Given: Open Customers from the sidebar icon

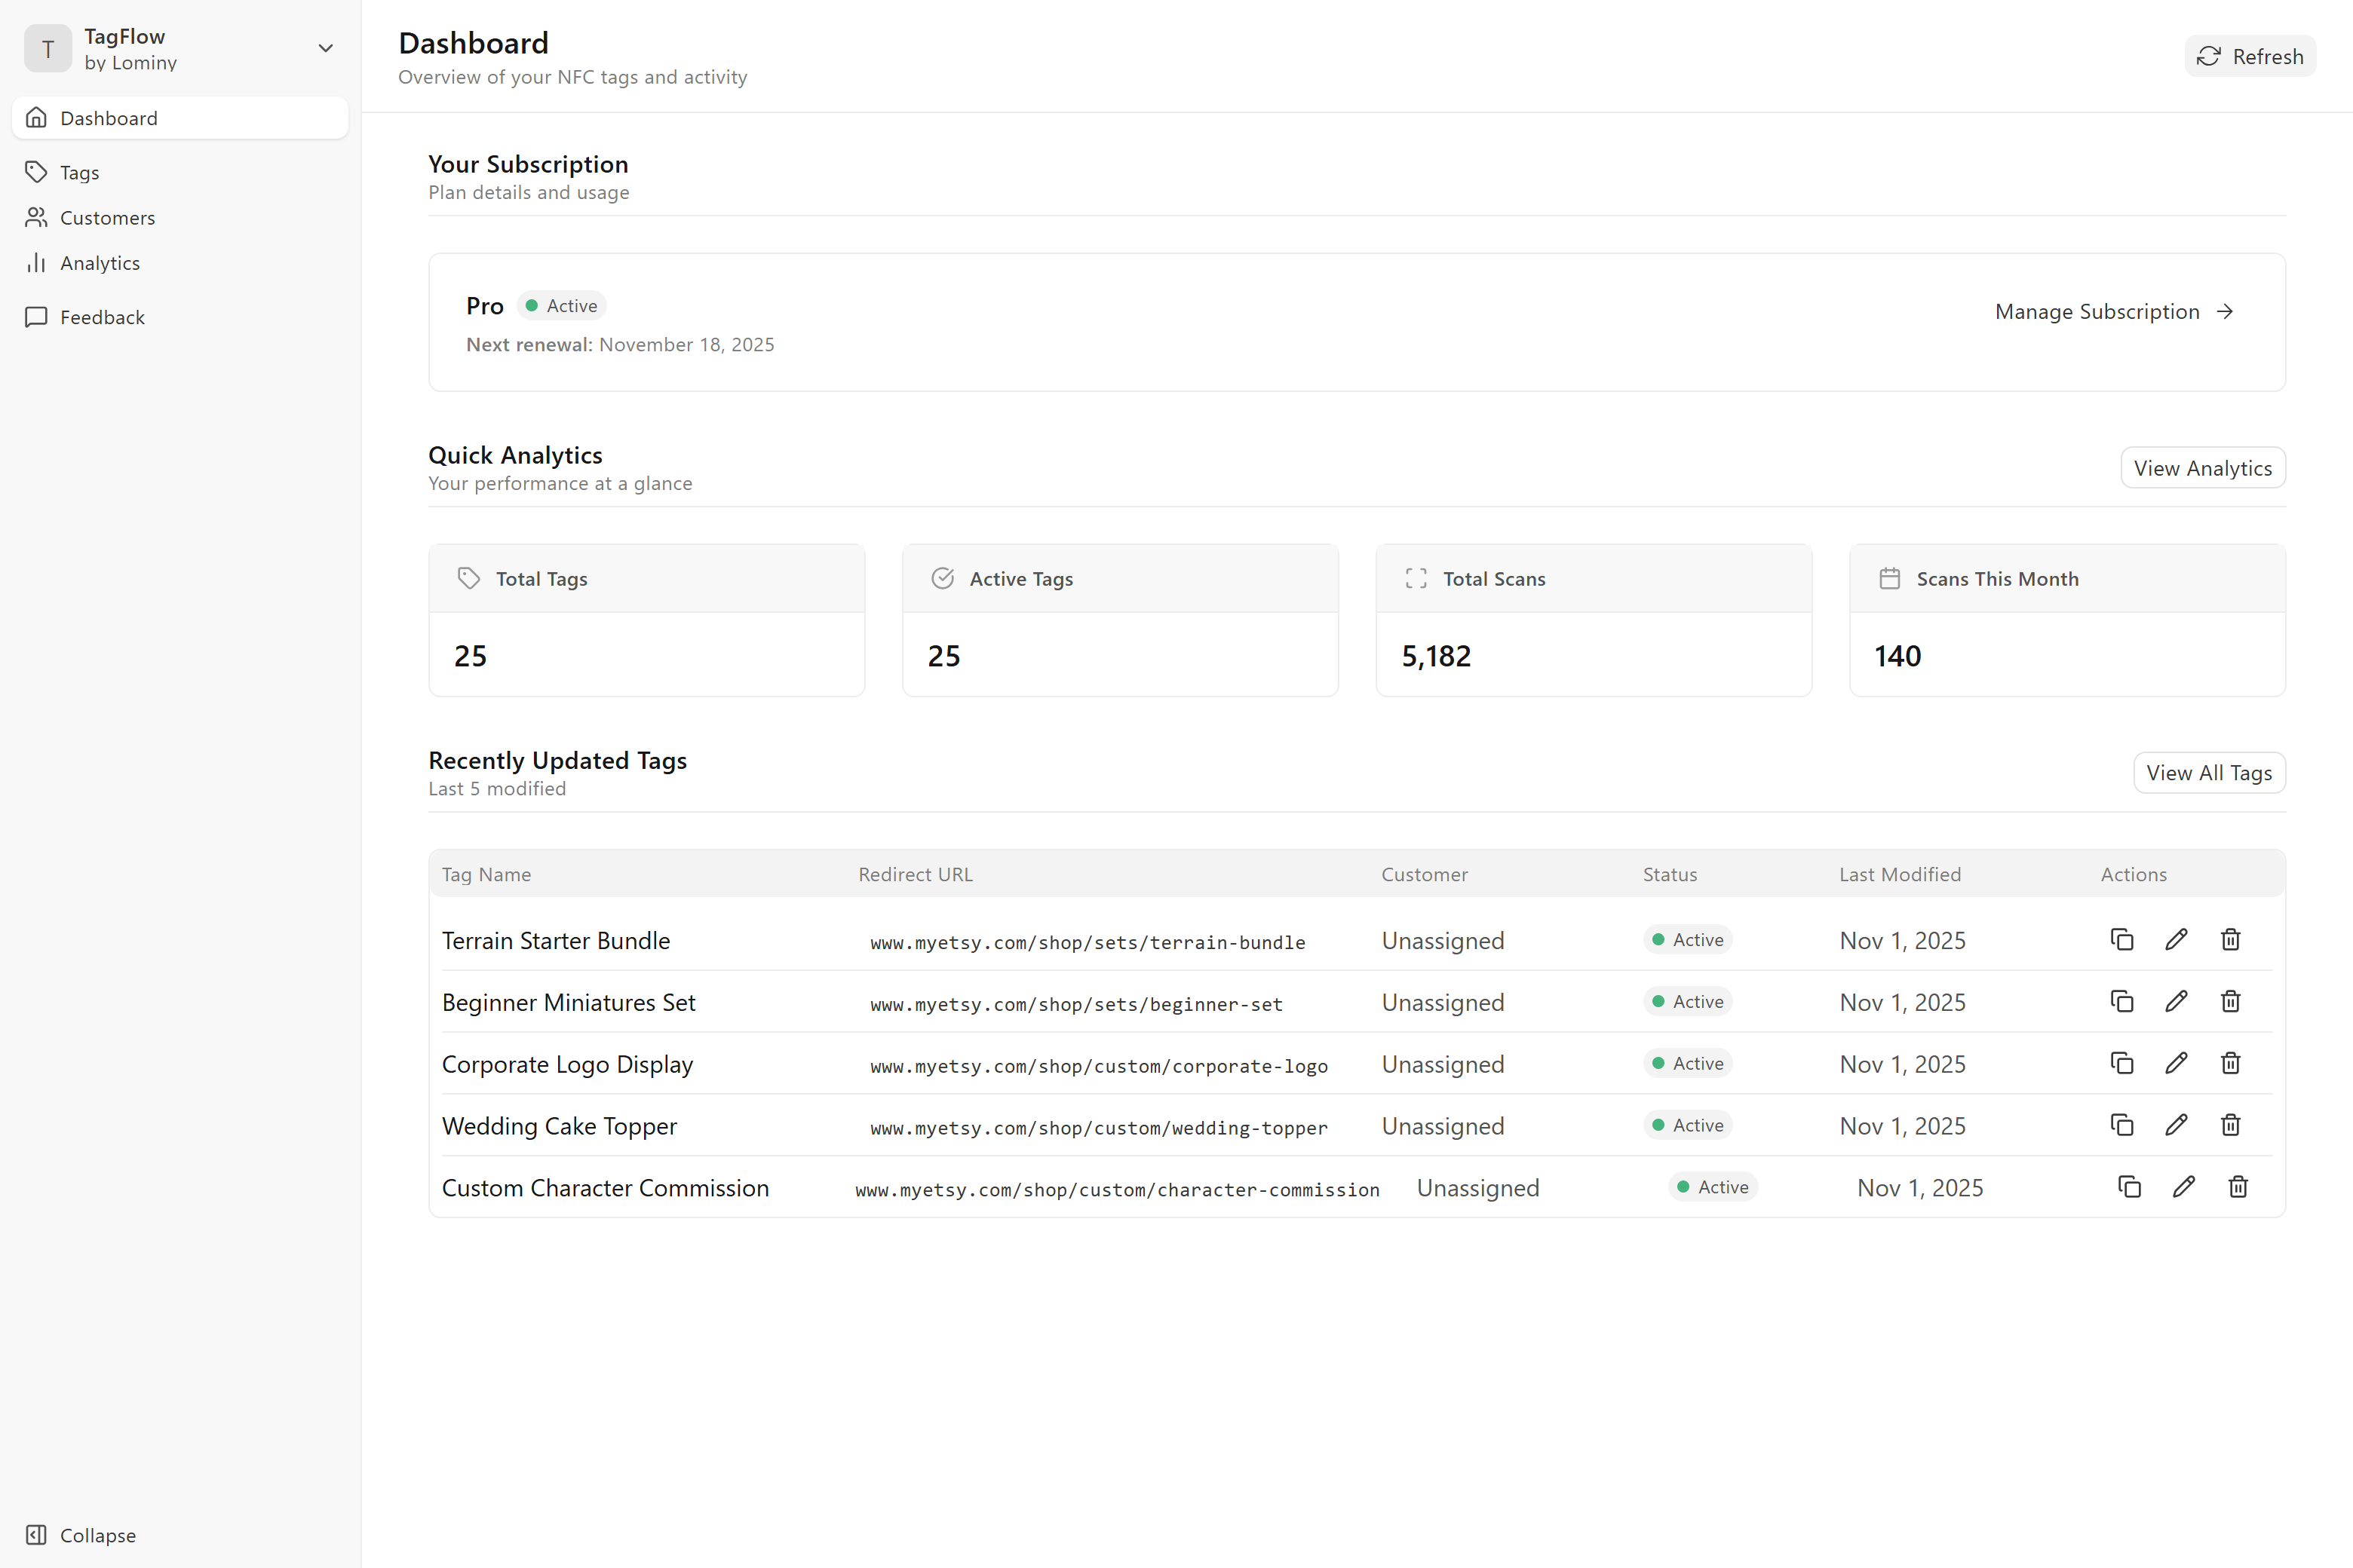Looking at the screenshot, I should [36, 217].
